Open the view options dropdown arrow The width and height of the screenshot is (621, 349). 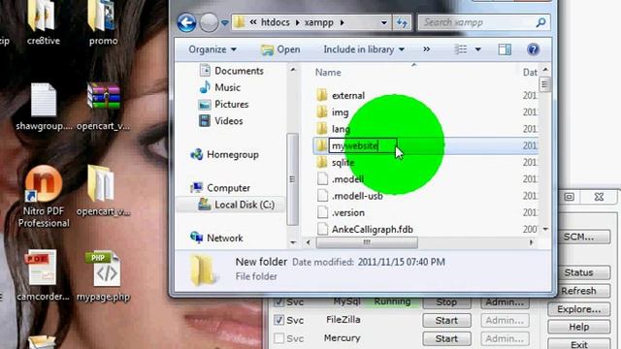[478, 49]
